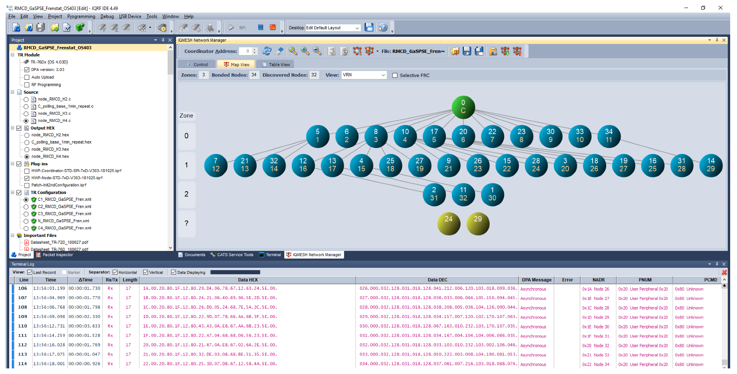Click yellow node 24 in the map
The height and width of the screenshot is (374, 737).
448,223
